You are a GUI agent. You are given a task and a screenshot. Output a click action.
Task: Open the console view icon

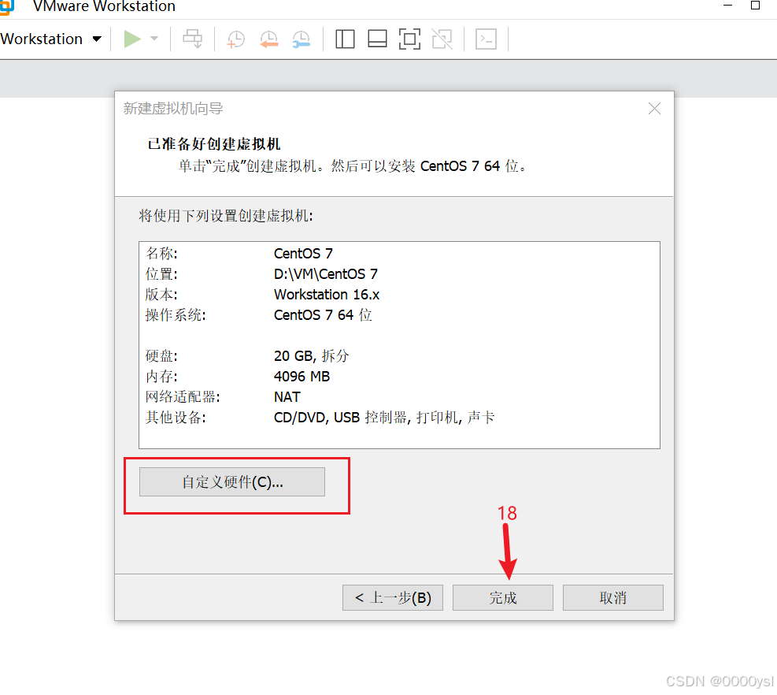tap(487, 39)
